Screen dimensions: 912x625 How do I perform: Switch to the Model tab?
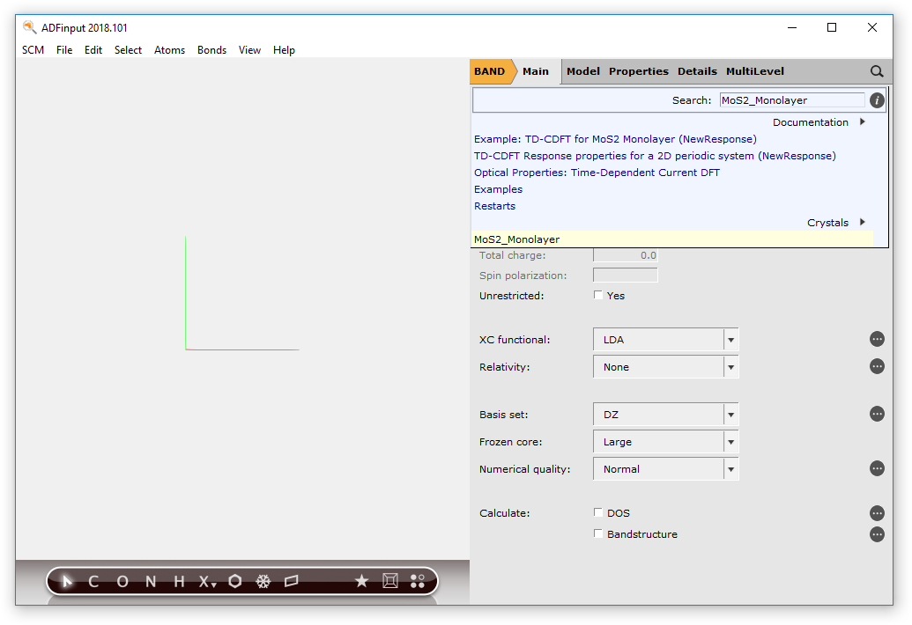pyautogui.click(x=583, y=71)
